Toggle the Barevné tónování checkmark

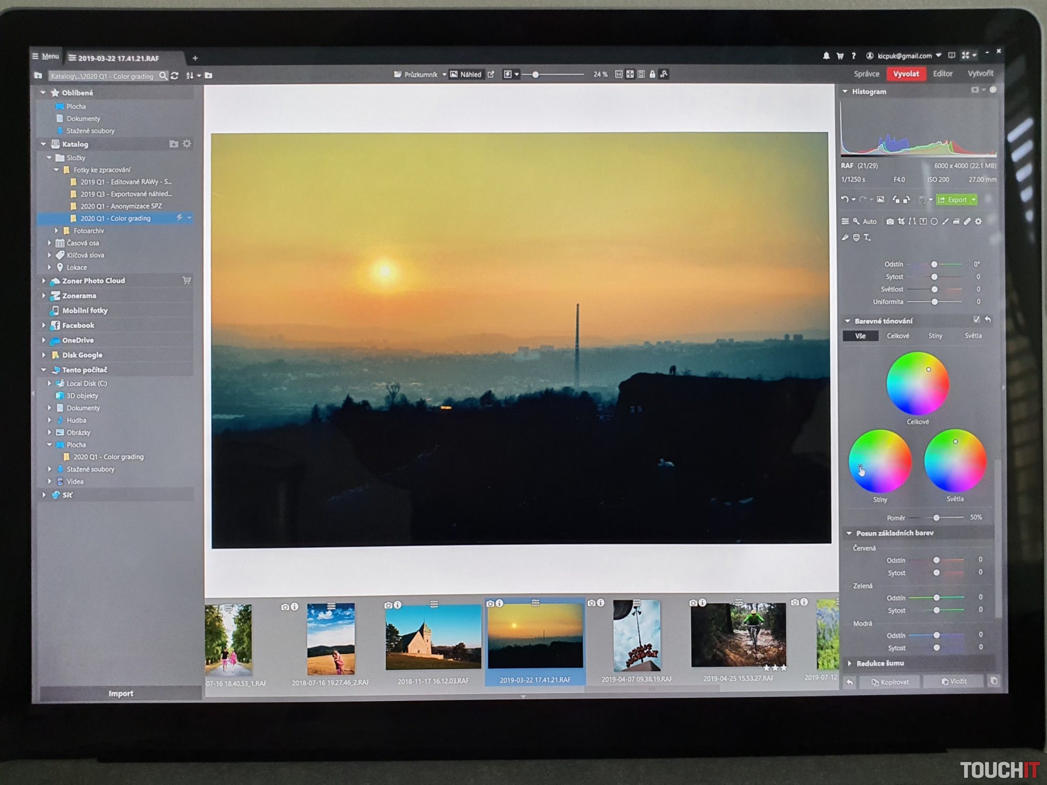[976, 320]
